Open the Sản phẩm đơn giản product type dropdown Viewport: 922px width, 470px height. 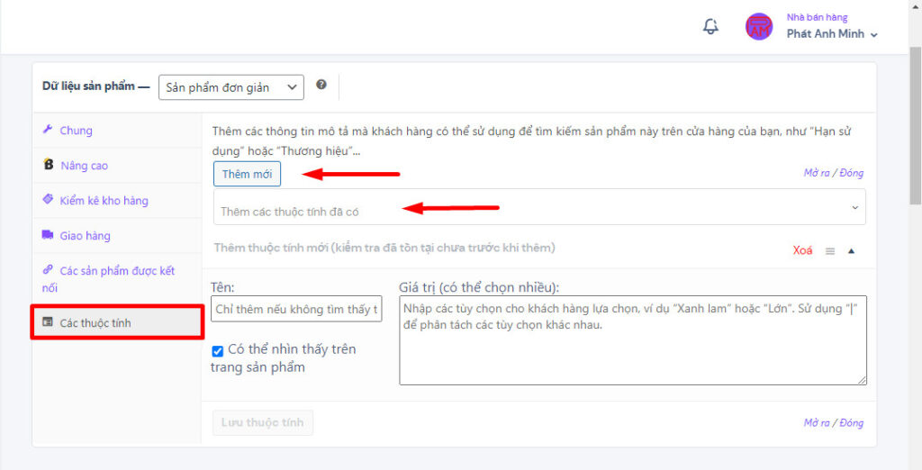[231, 87]
